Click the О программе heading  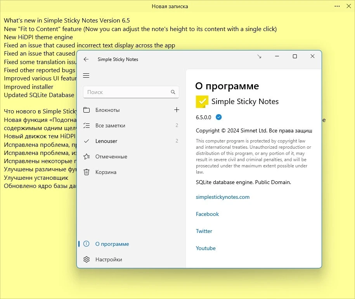coord(227,86)
